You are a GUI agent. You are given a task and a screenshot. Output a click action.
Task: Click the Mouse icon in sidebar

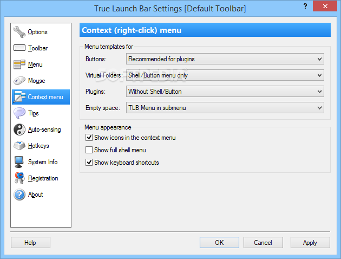(x=19, y=81)
